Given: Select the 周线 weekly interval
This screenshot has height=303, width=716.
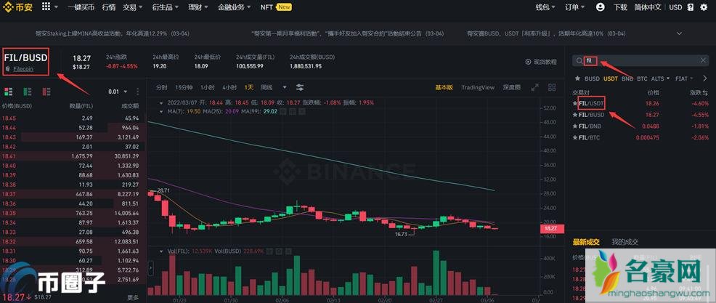Looking at the screenshot, I should point(267,87).
